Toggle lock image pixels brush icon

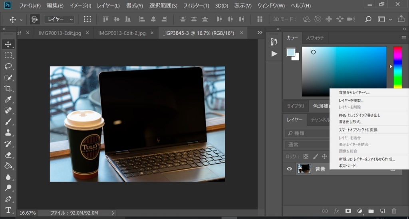point(316,156)
